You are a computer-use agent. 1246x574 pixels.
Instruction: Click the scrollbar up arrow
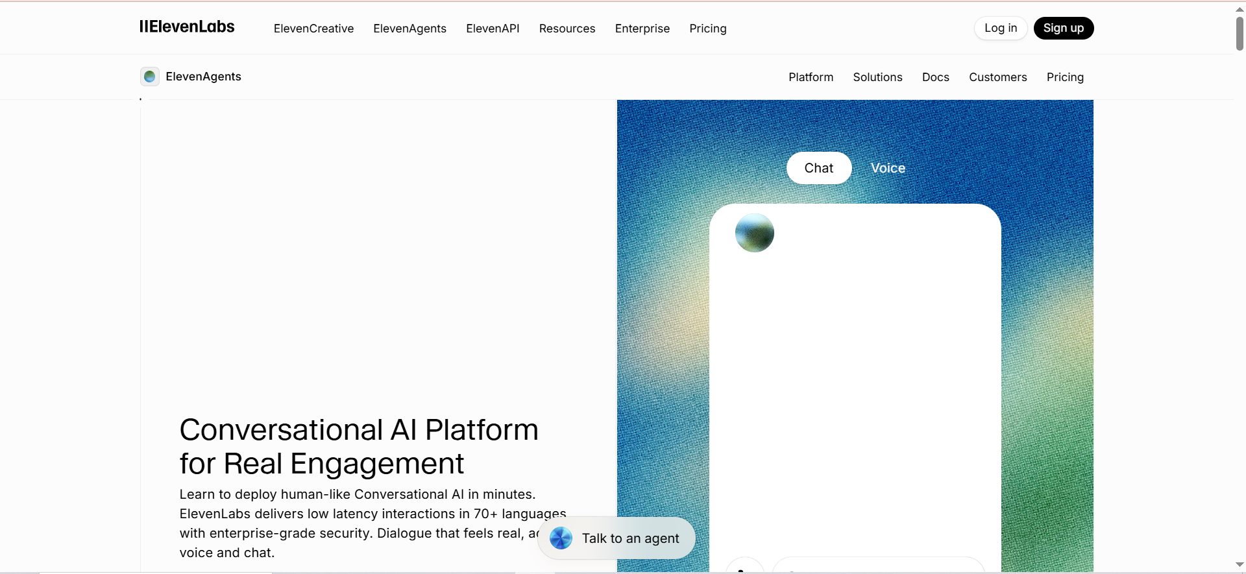coord(1240,9)
